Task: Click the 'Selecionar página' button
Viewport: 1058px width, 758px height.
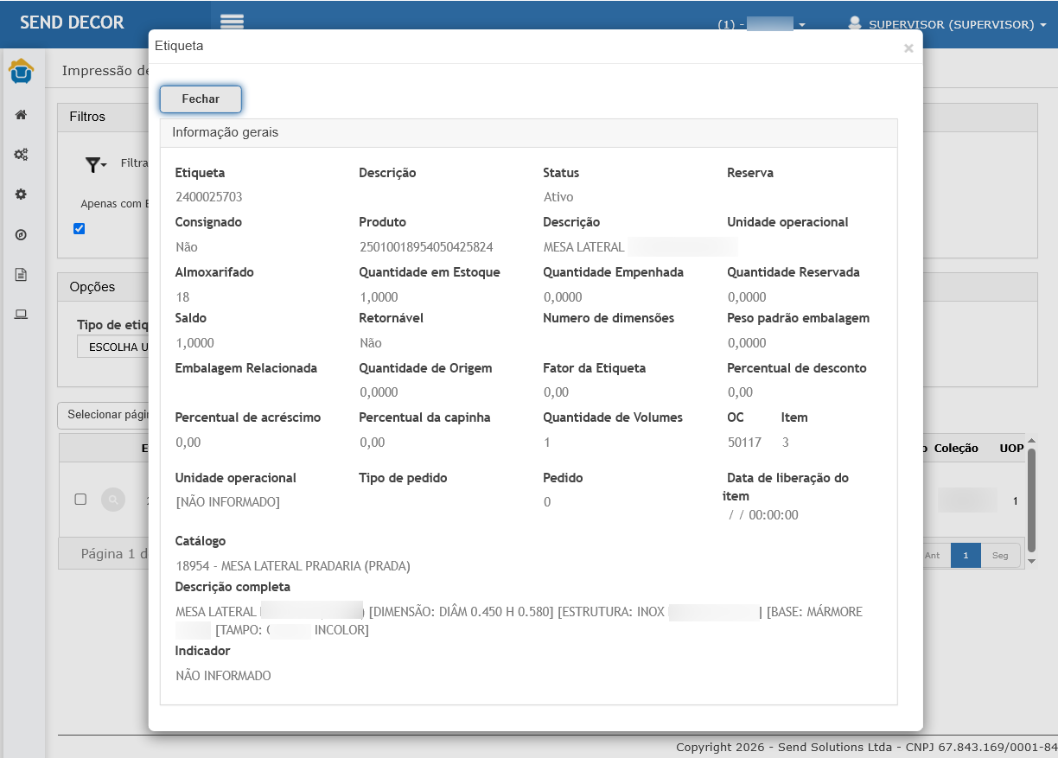Action: pos(104,415)
